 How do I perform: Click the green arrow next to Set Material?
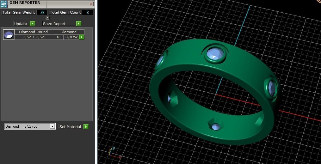[86, 127]
